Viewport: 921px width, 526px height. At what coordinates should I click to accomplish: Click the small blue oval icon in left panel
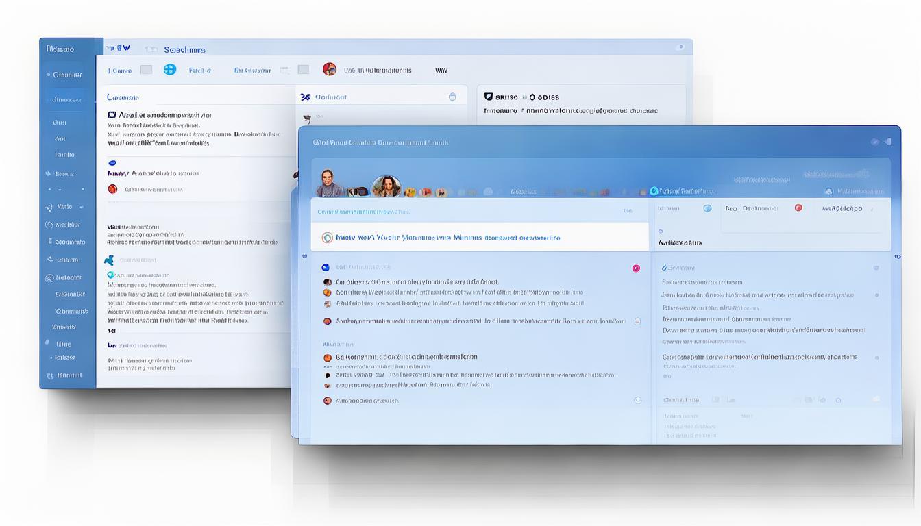112,163
